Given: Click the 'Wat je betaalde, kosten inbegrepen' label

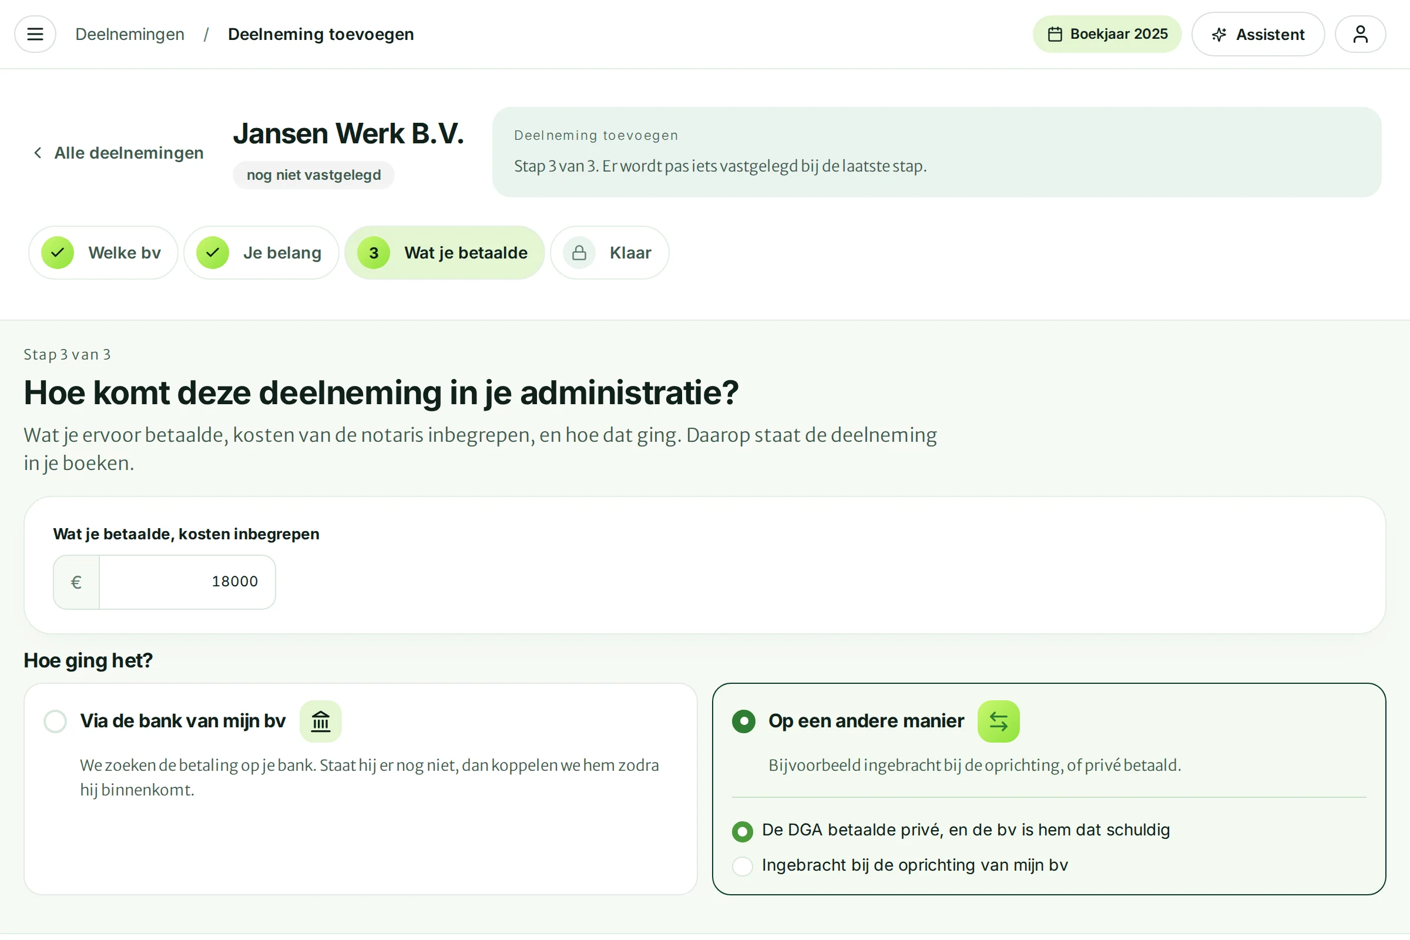Looking at the screenshot, I should [x=186, y=534].
